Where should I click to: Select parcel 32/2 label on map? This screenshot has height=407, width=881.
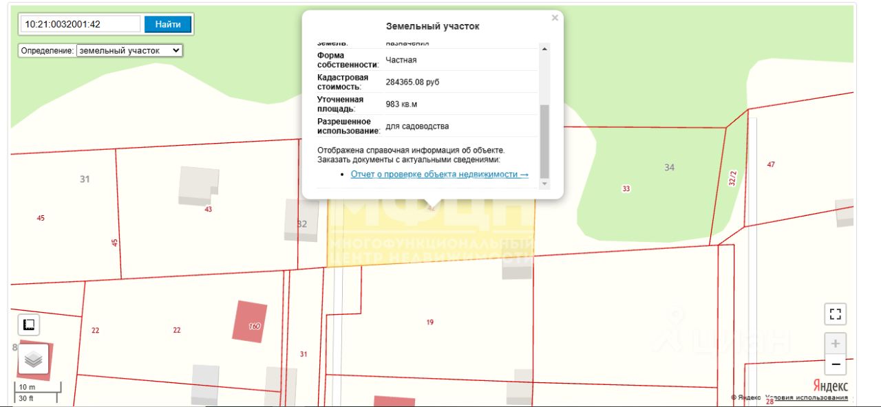(733, 178)
